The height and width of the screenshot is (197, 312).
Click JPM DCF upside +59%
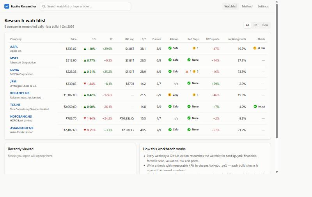click(215, 84)
